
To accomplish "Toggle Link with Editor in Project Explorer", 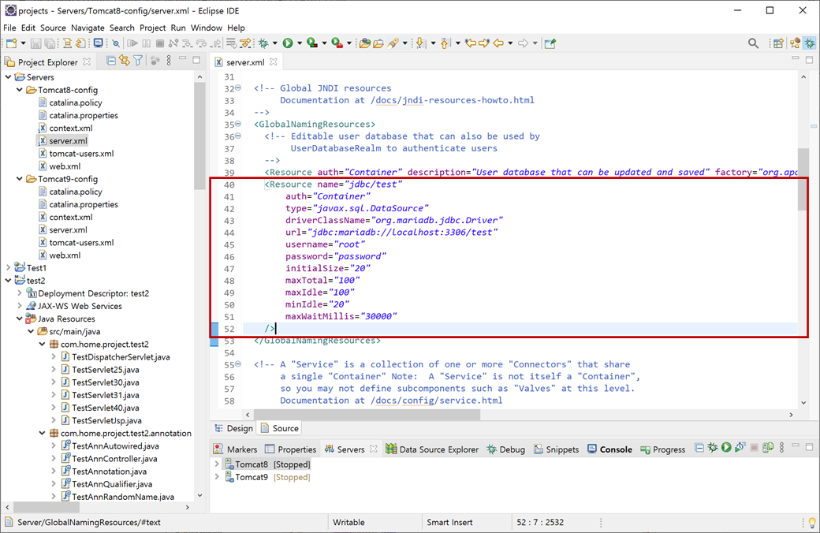I will (125, 61).
